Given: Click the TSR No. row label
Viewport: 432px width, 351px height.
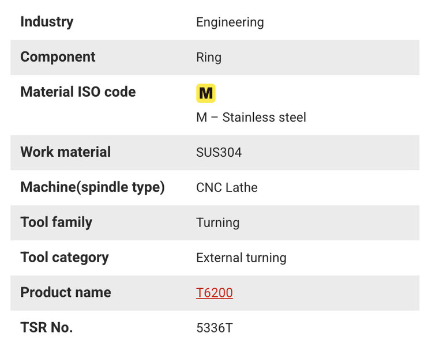Looking at the screenshot, I should pyautogui.click(x=46, y=327).
